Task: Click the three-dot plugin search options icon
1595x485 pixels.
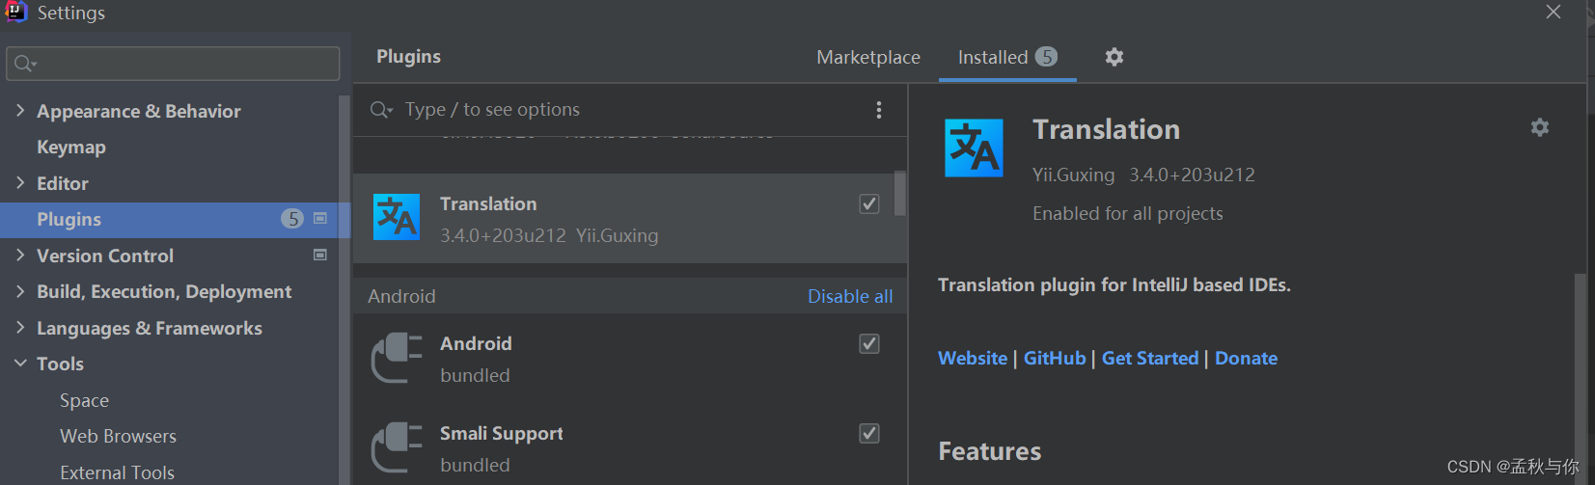Action: click(x=878, y=110)
